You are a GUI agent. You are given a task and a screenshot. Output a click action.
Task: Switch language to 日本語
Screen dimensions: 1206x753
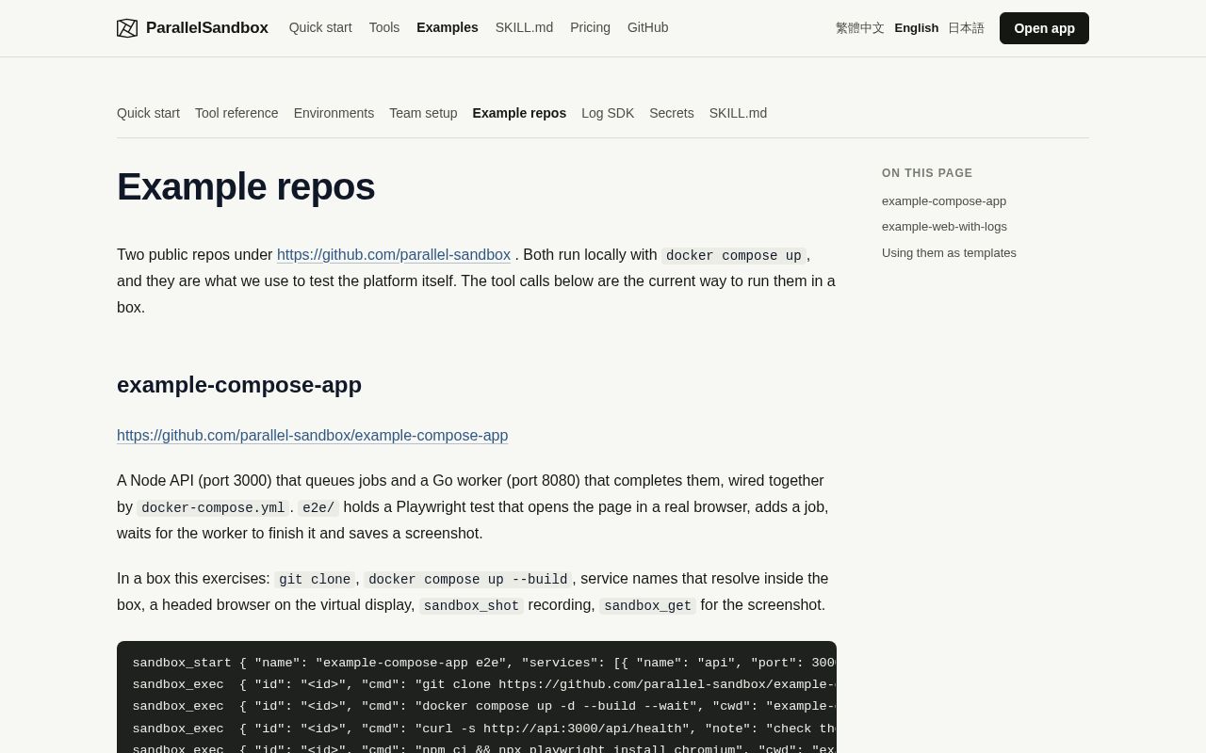pyautogui.click(x=966, y=28)
